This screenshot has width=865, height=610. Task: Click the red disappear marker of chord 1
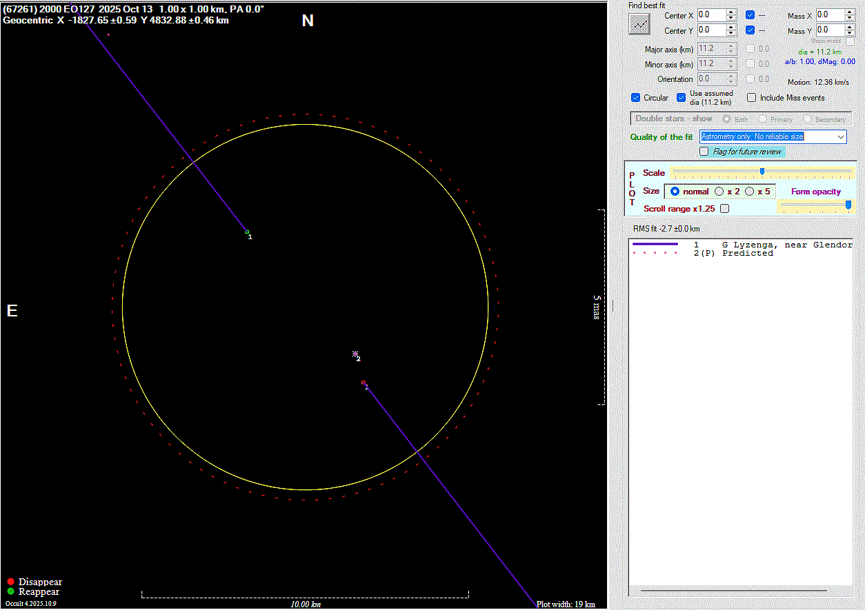click(x=364, y=383)
